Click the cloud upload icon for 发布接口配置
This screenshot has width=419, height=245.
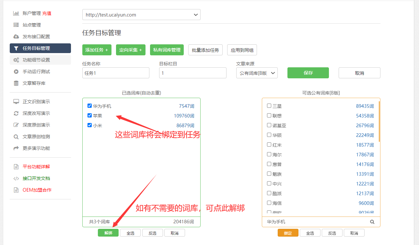(x=16, y=37)
